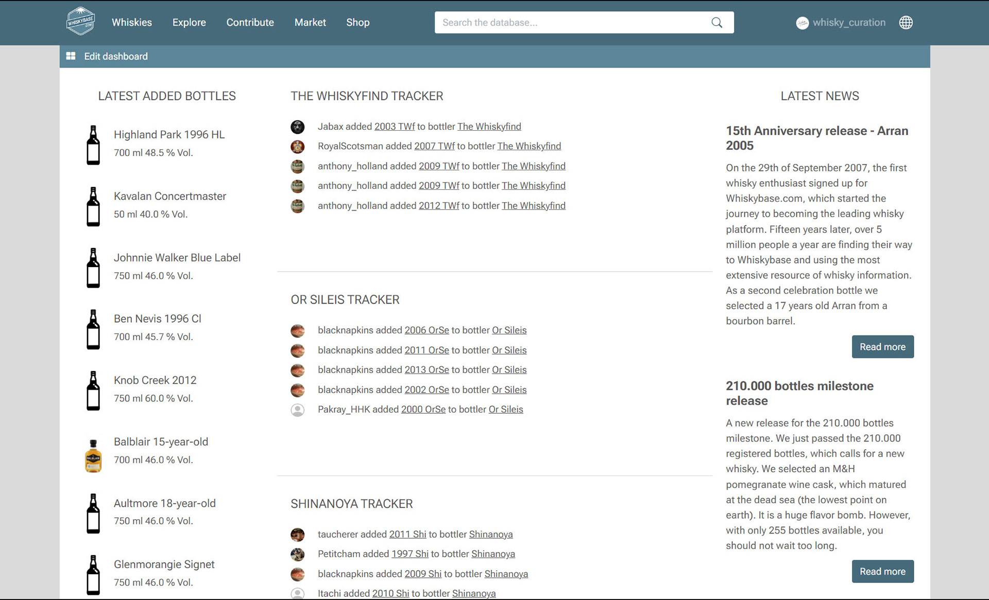The image size is (989, 600).
Task: Click Pakray_HHK's default avatar icon
Action: (x=298, y=410)
